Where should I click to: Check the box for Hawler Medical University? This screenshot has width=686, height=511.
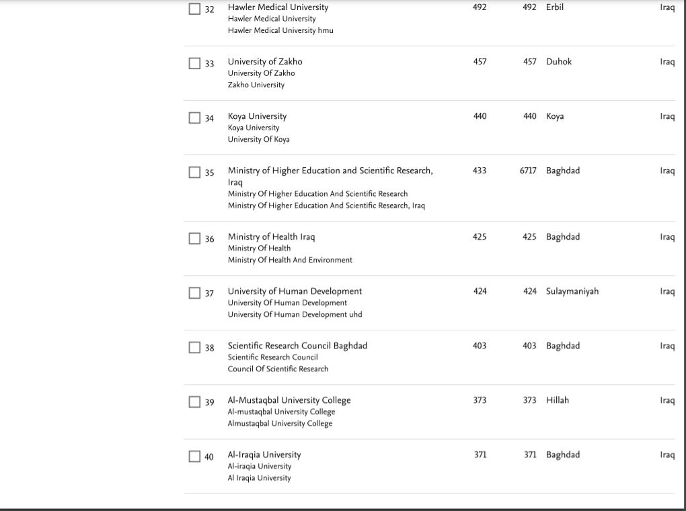pos(194,9)
